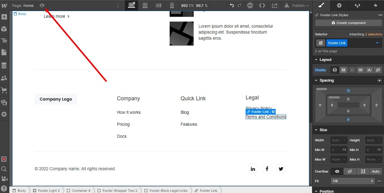Open the Pages panel

coord(4,52)
